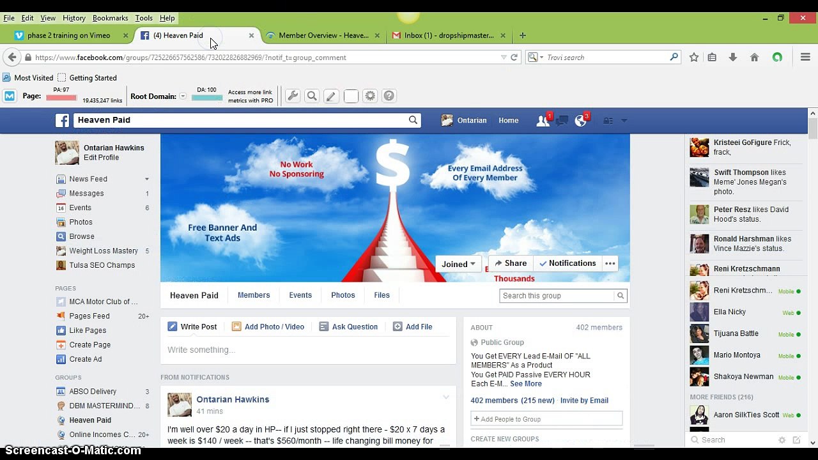Open the MozBar settings gear icon
818x460 pixels.
tap(370, 96)
